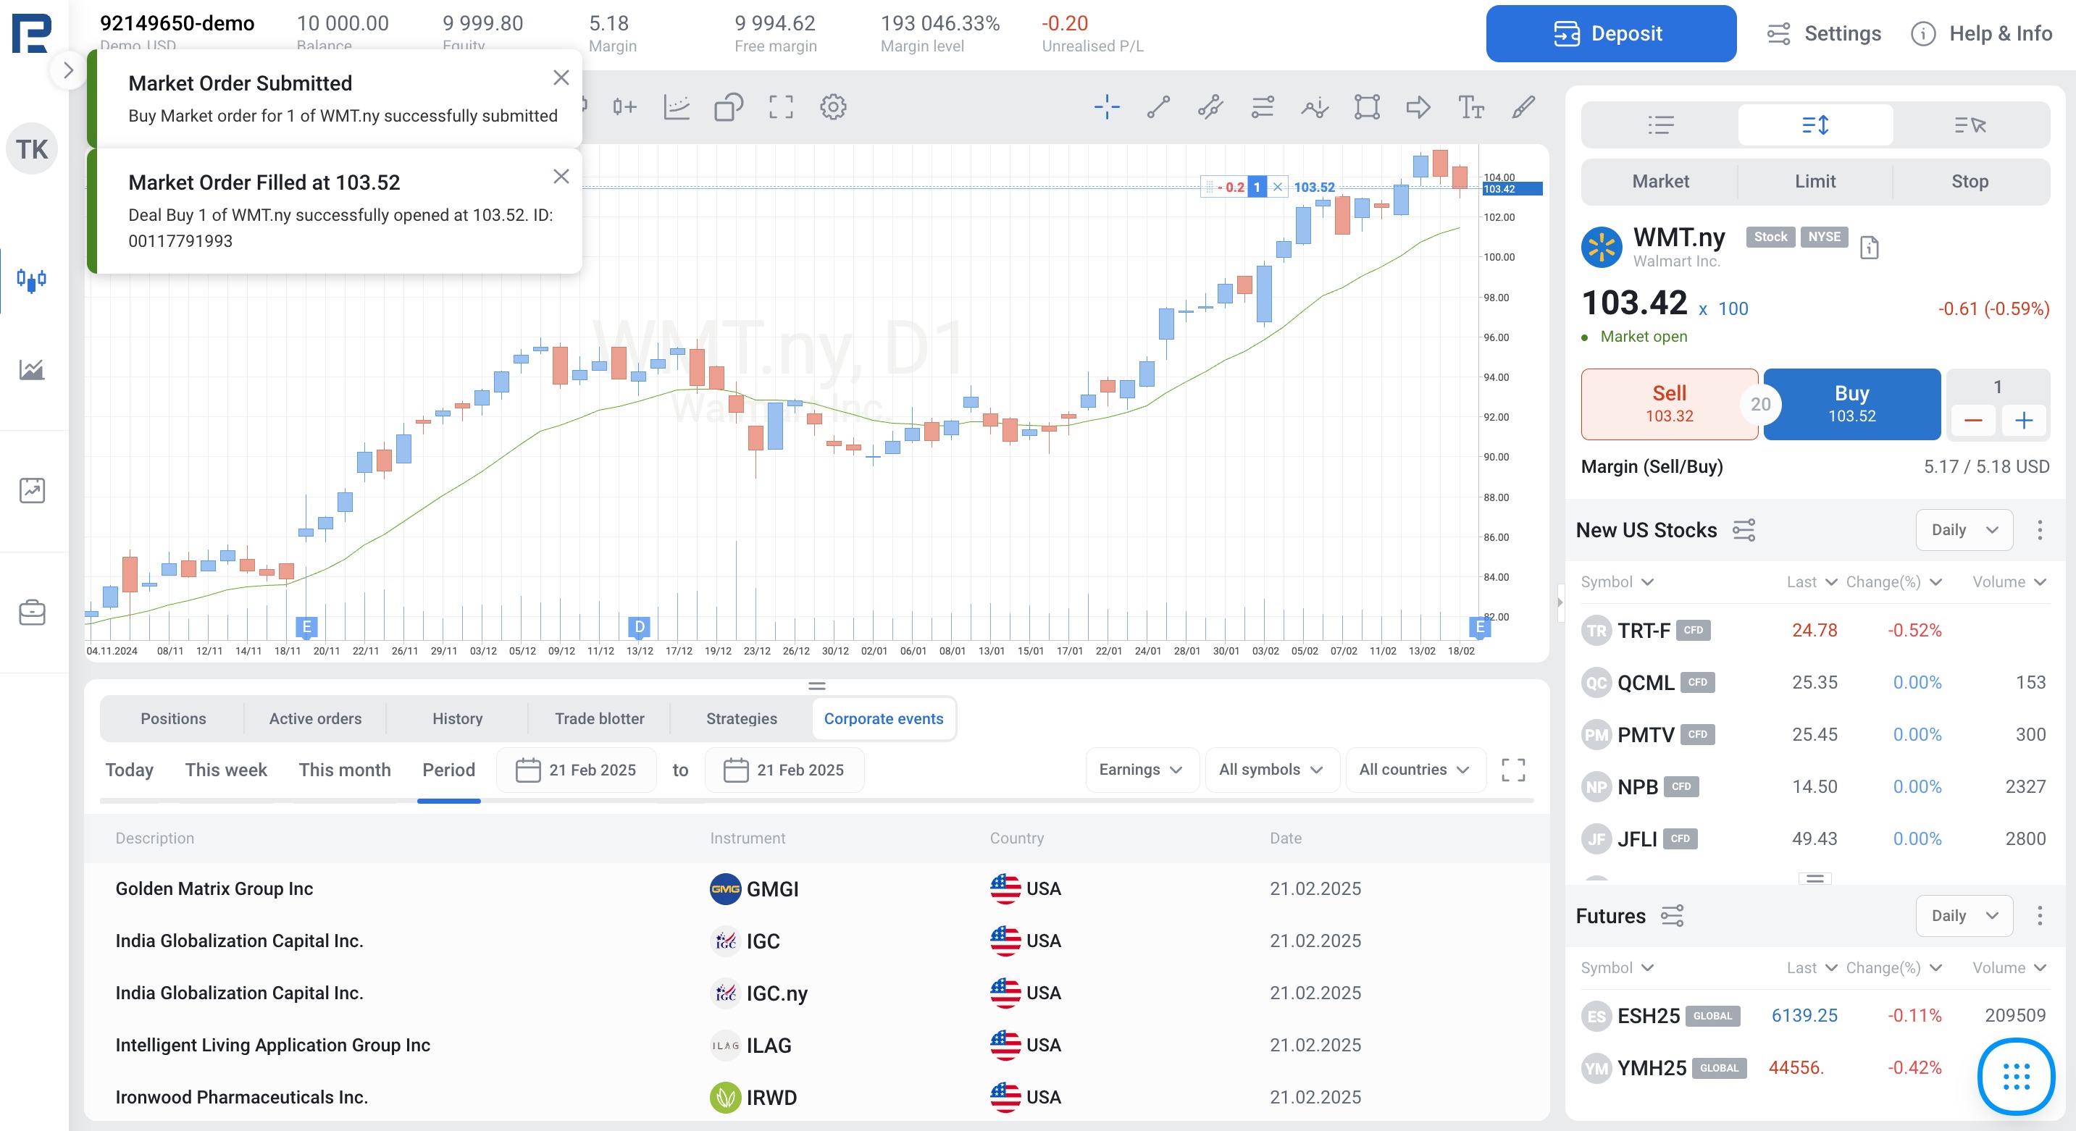Click the Deposit button

(x=1610, y=33)
